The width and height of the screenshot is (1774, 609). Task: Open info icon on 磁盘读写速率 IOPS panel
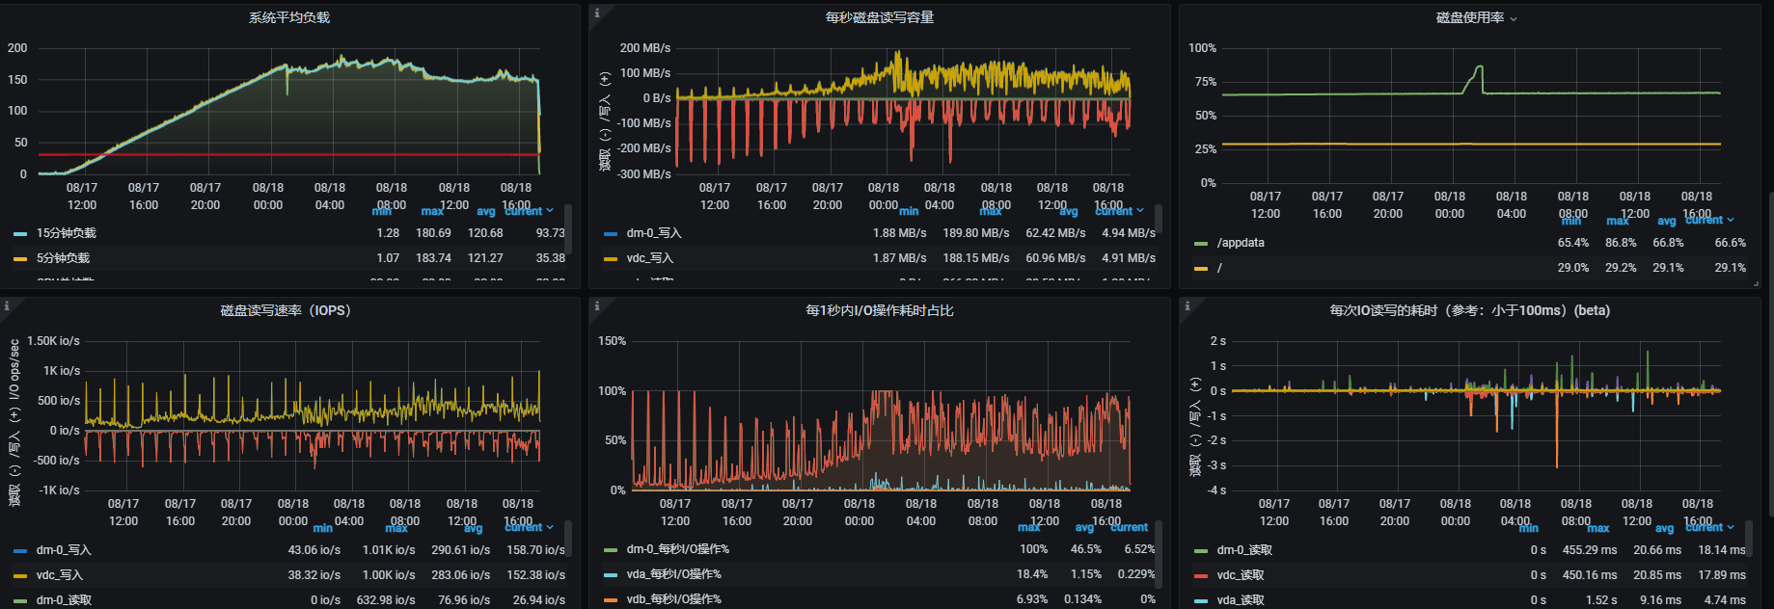7,306
